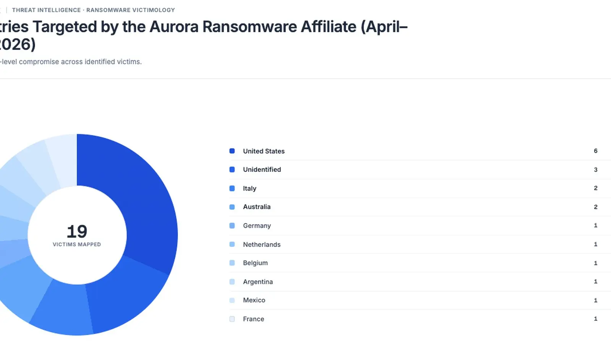Click the 'United States' legend label
This screenshot has height=343, width=611.
pos(264,151)
